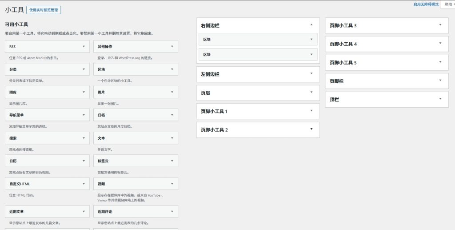Click 使用实时预览管理 button

(44, 10)
